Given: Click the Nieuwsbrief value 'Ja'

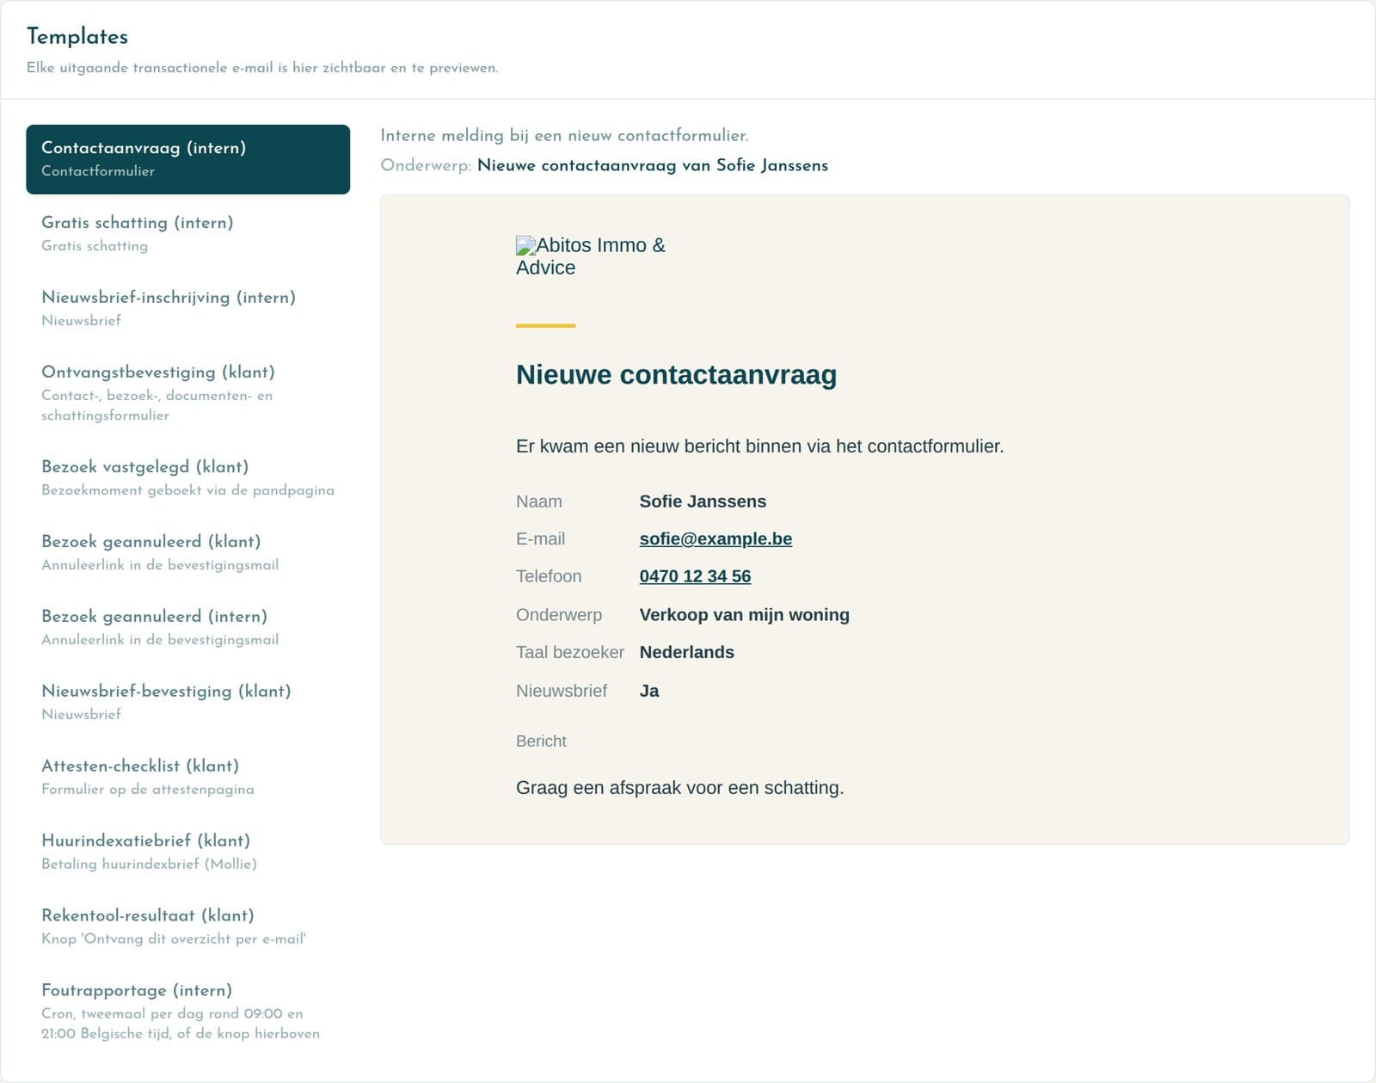Looking at the screenshot, I should [649, 691].
